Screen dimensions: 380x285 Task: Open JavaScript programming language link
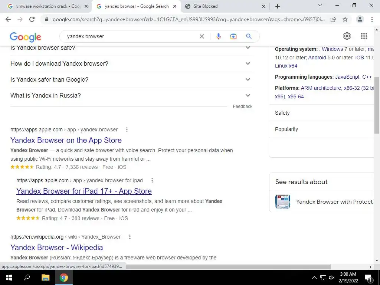[347, 77]
